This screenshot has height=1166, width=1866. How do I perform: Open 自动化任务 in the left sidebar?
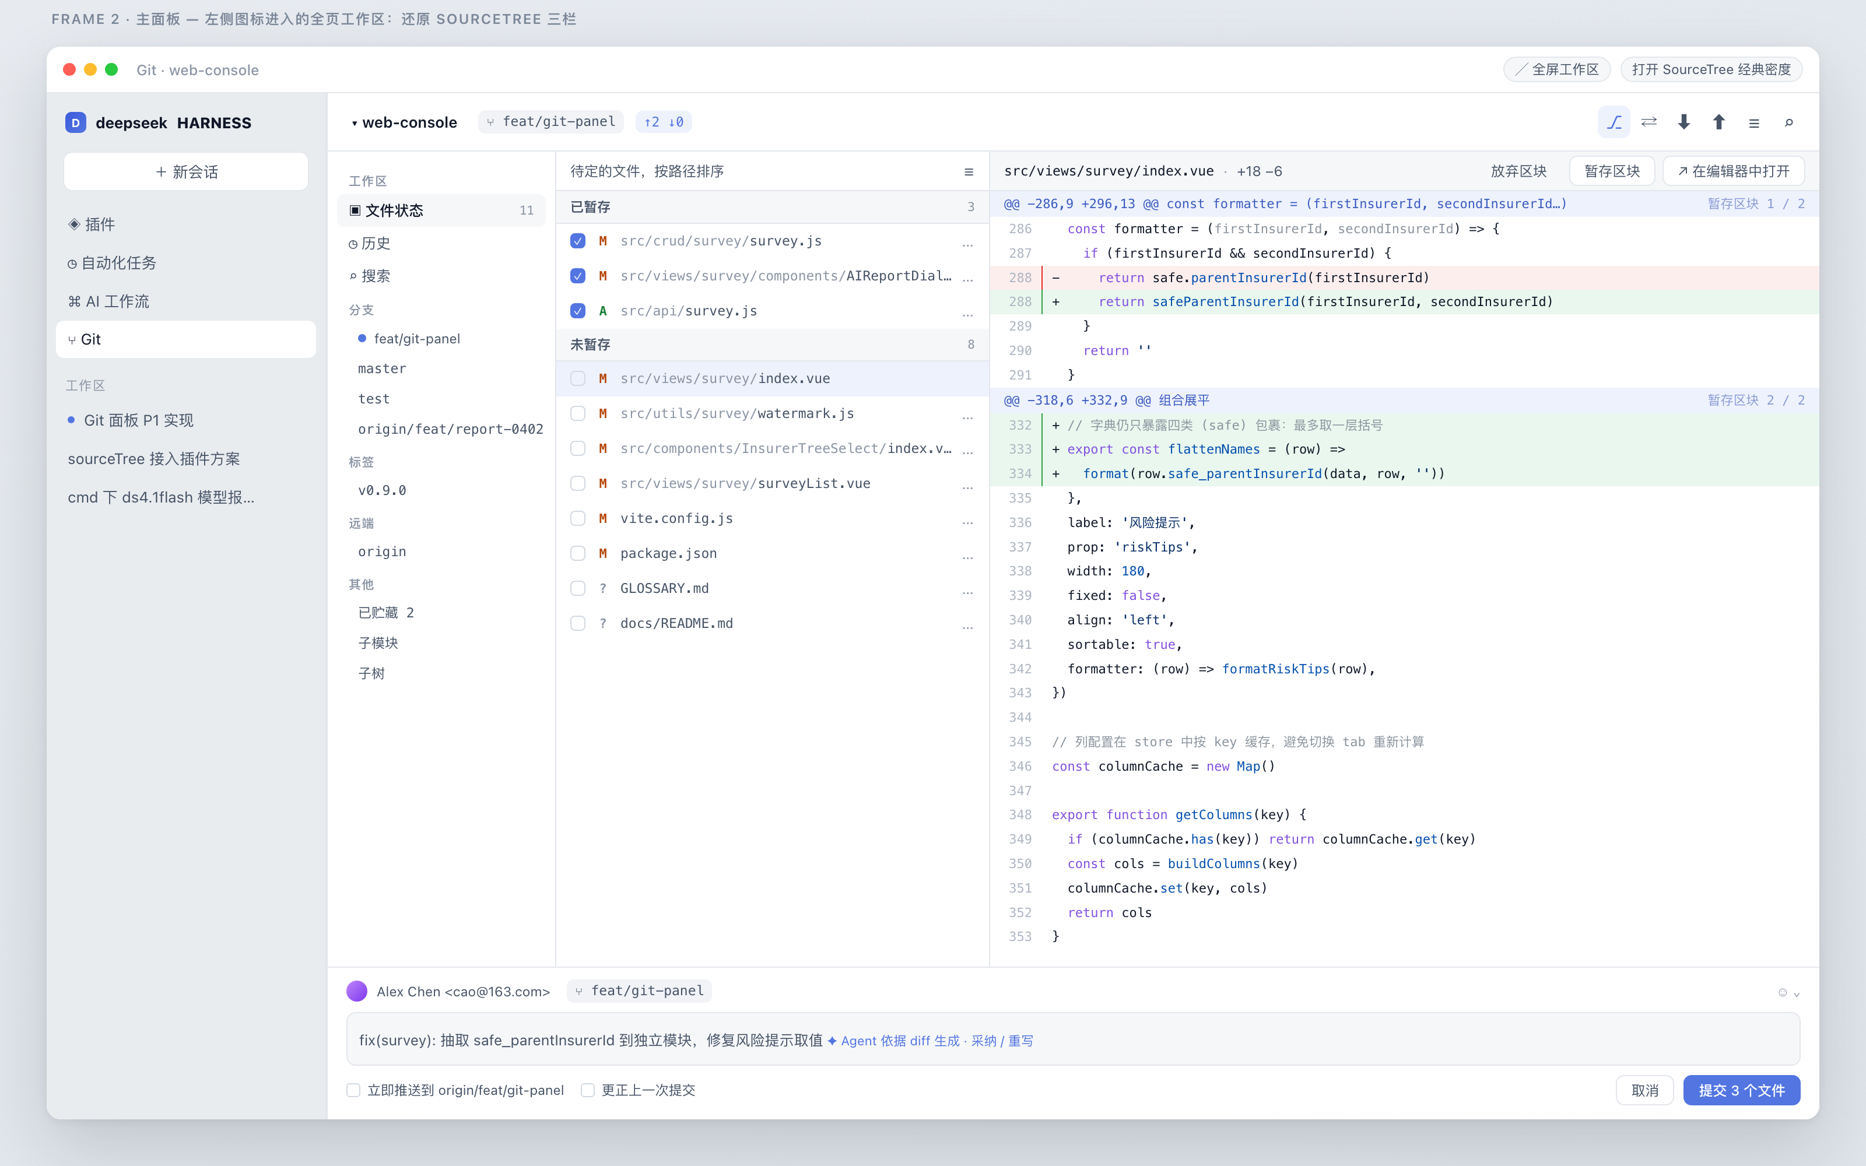186,263
